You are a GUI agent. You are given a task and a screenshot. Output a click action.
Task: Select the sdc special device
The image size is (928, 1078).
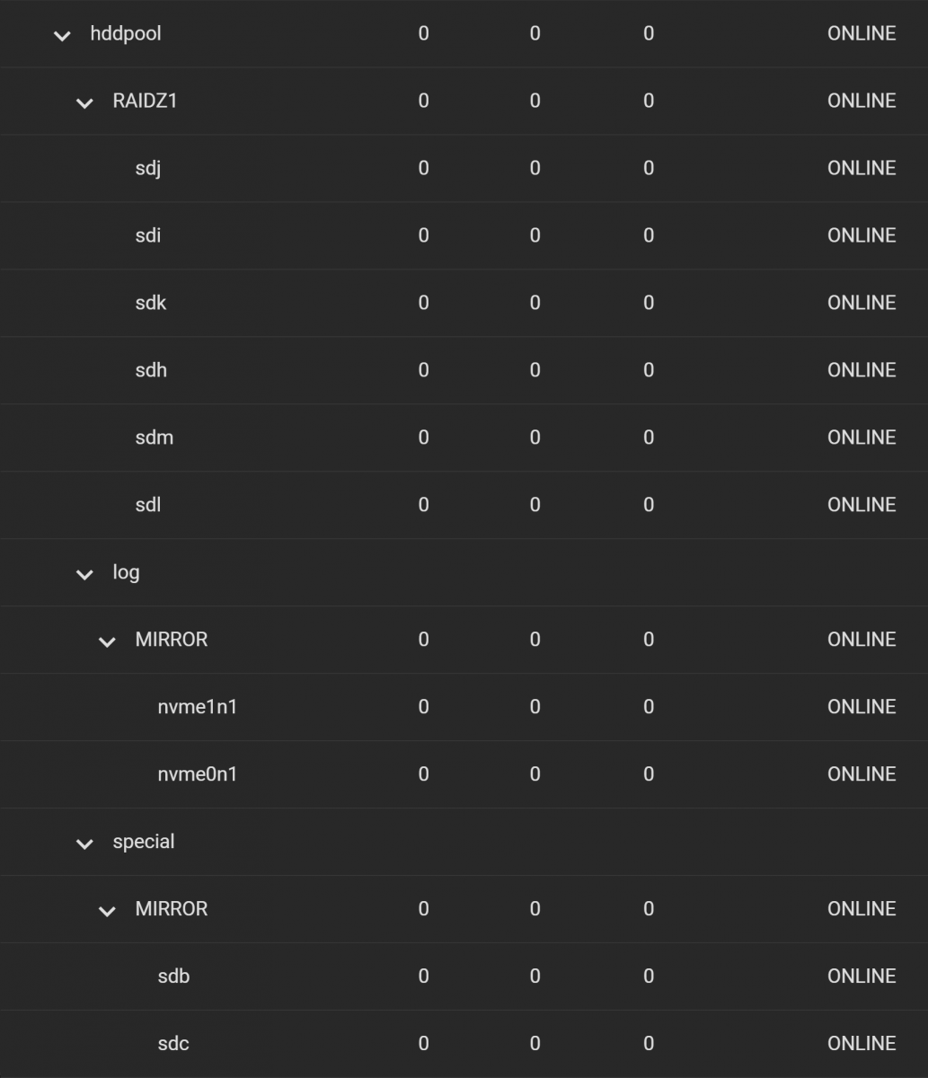coord(464,1044)
